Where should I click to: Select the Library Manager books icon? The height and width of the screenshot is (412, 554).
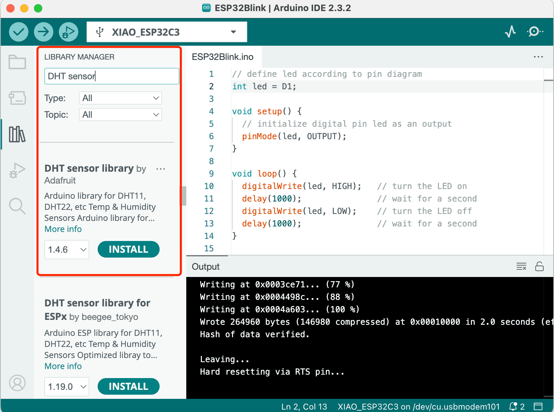point(17,134)
